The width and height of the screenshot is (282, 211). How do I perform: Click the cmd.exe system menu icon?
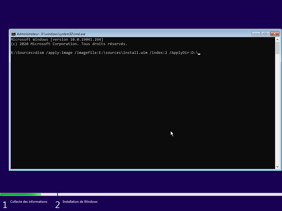13,34
